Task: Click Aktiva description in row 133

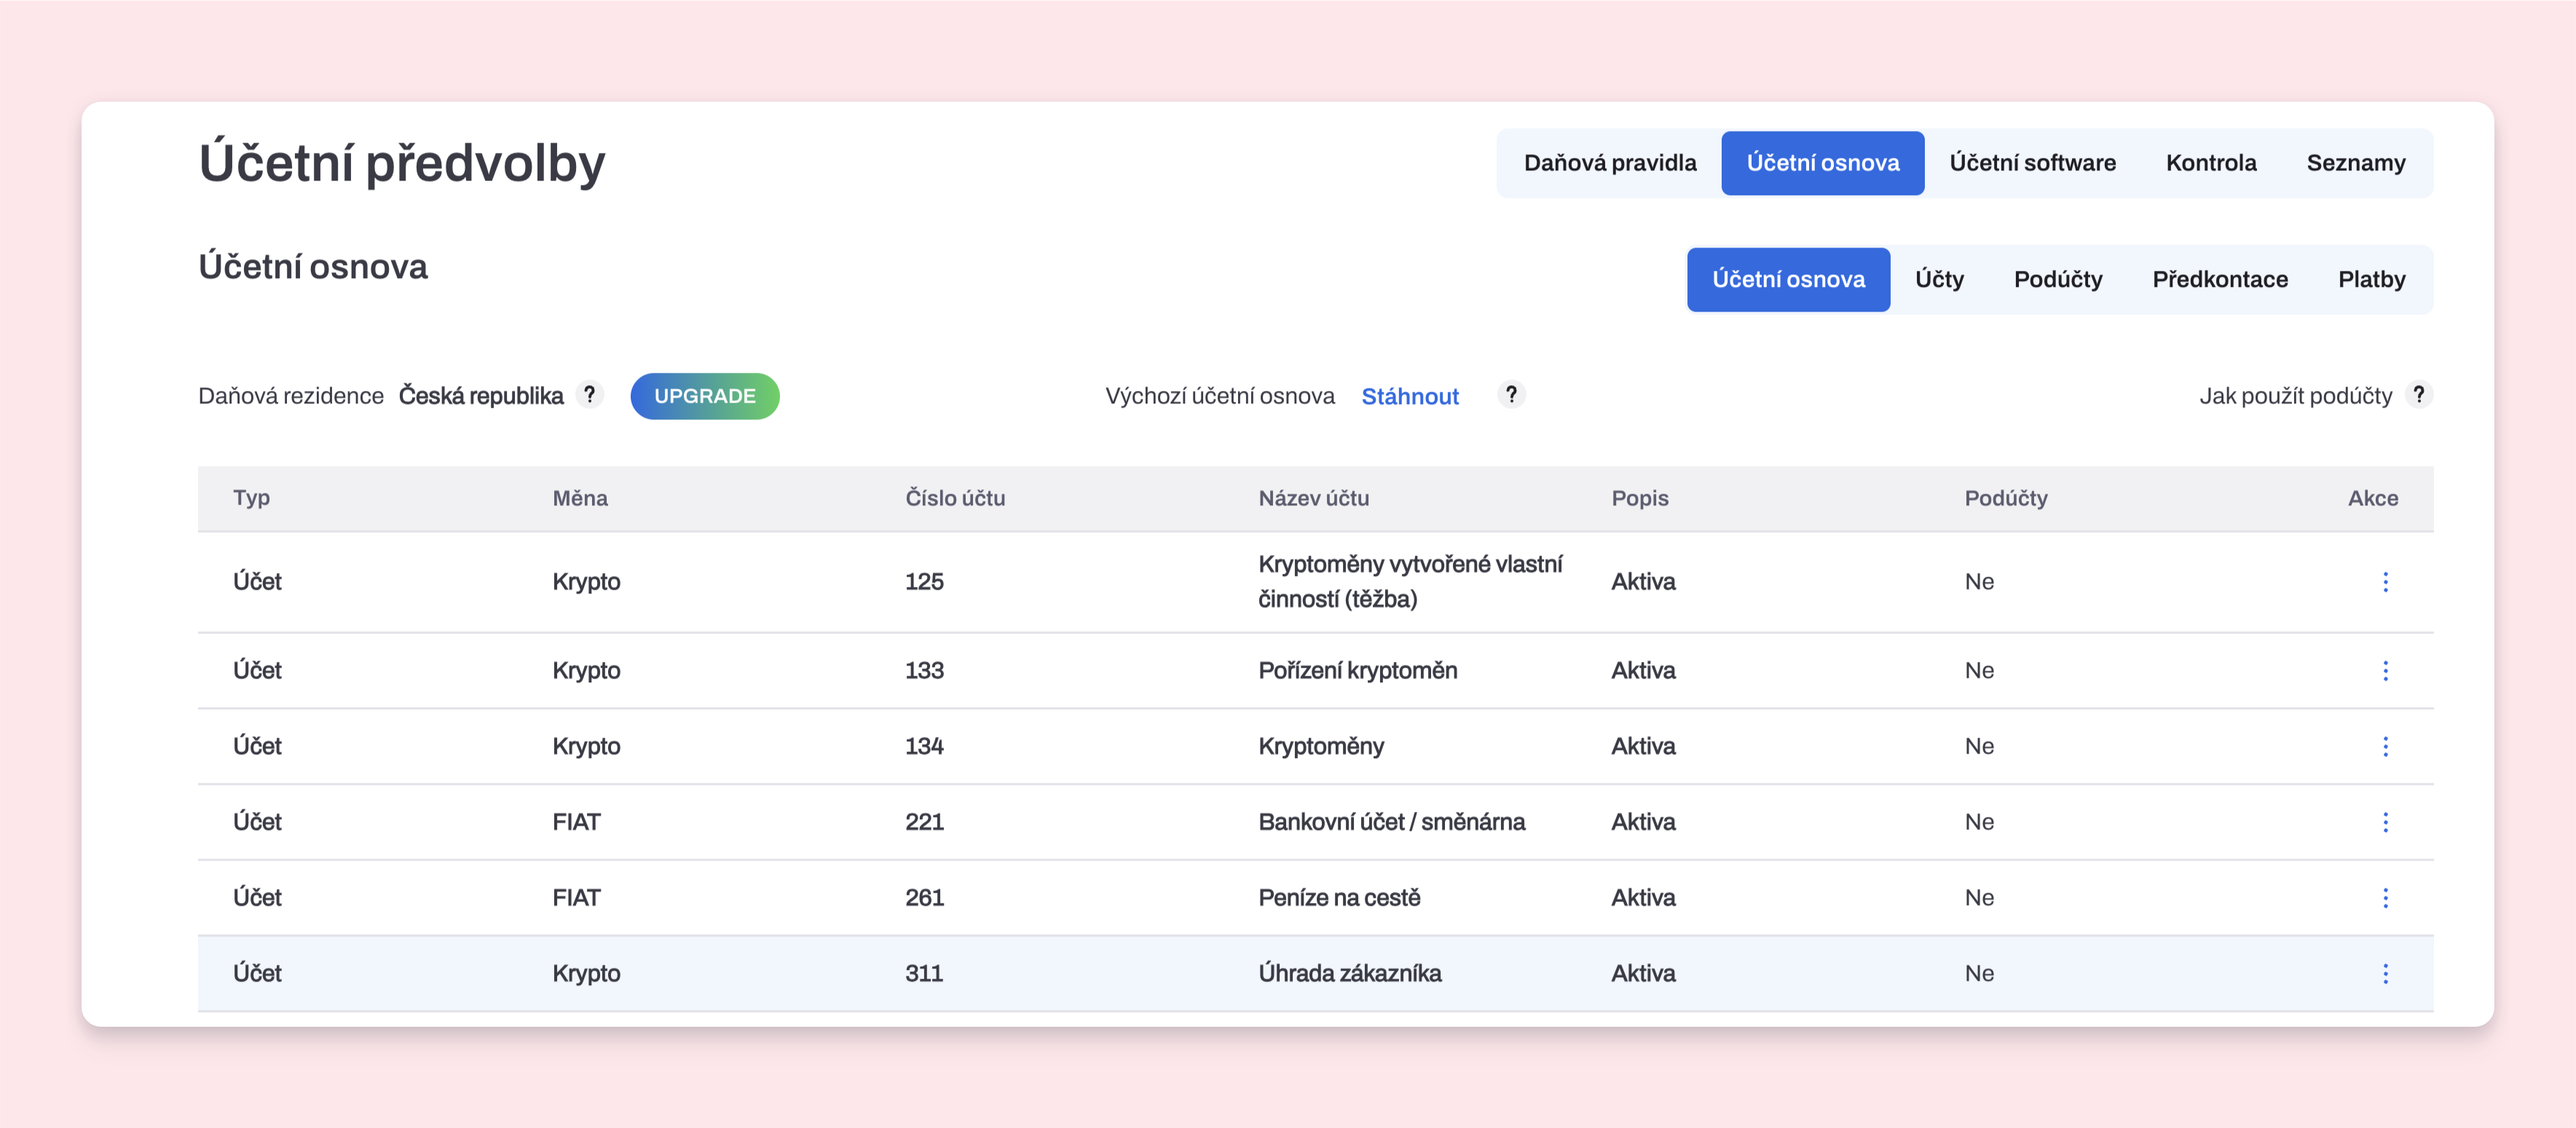Action: 1643,670
